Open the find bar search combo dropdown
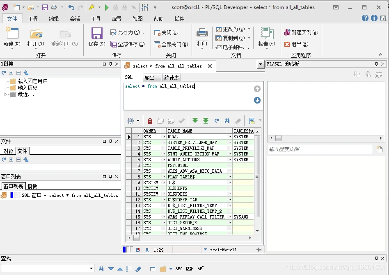This screenshot has height=275, width=389. (92, 269)
